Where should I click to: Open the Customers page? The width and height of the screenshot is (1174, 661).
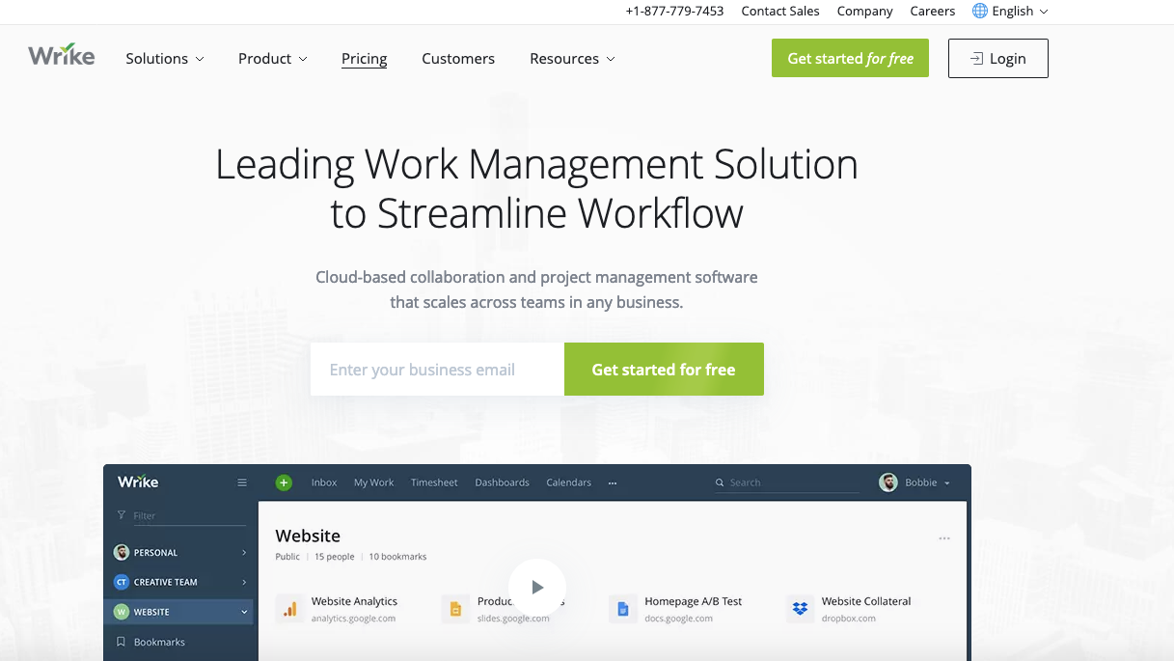(x=458, y=59)
